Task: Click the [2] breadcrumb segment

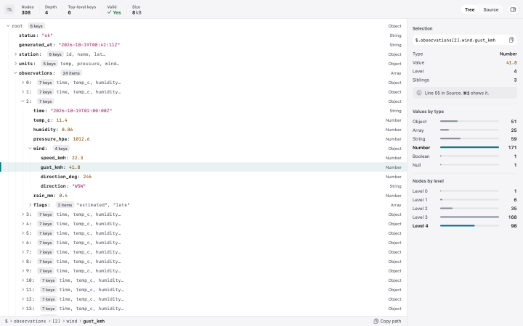Action: point(56,321)
